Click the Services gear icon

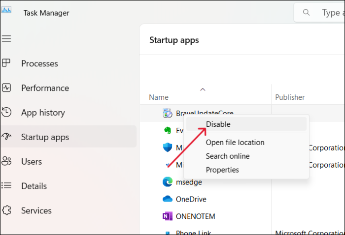[6, 210]
